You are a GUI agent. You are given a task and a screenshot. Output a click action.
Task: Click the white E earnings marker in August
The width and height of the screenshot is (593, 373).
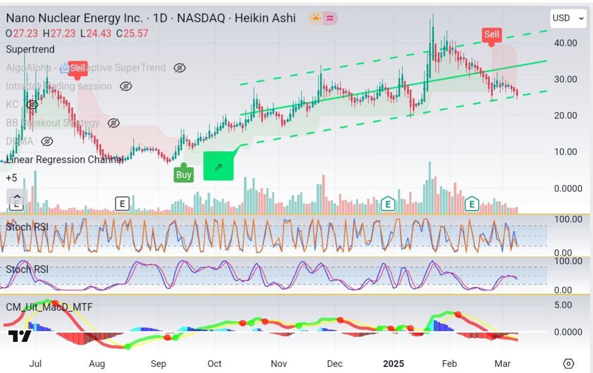point(122,204)
